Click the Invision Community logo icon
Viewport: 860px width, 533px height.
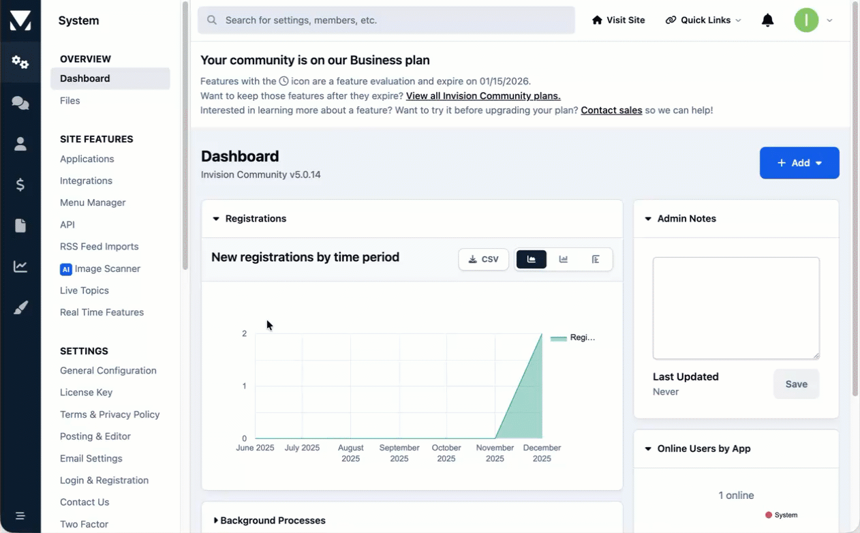click(x=20, y=20)
